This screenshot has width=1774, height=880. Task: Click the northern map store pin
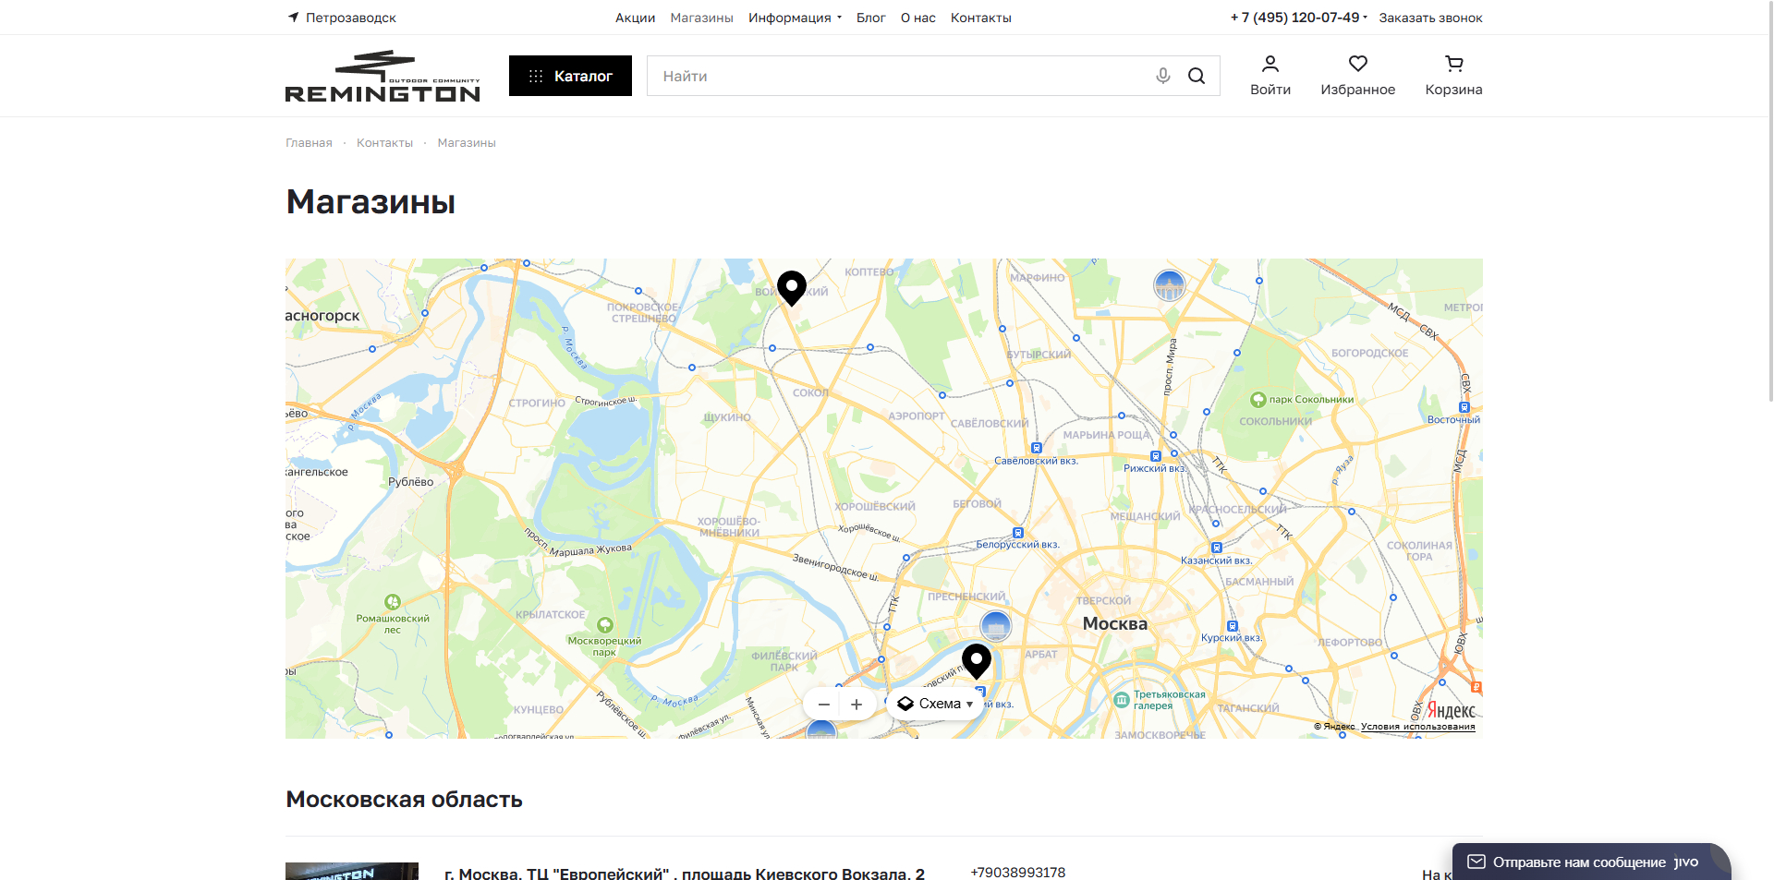[792, 287]
